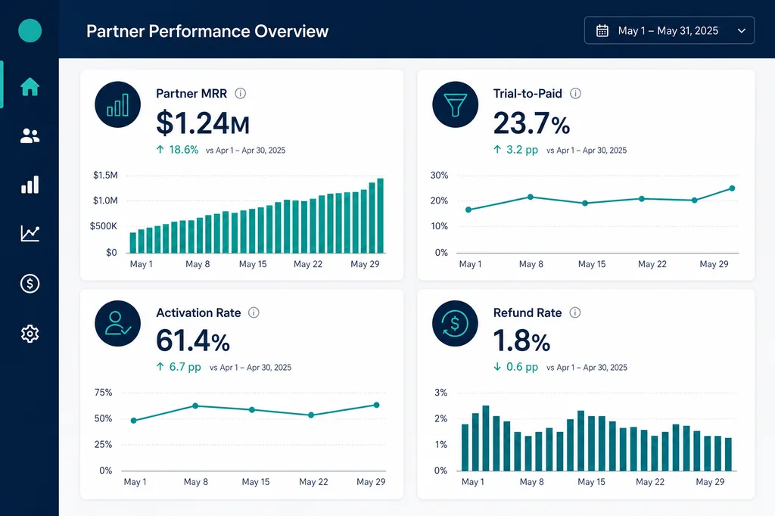Screen dimensions: 775x516
Task: Click the Partner MRR card heading
Action: [x=191, y=93]
